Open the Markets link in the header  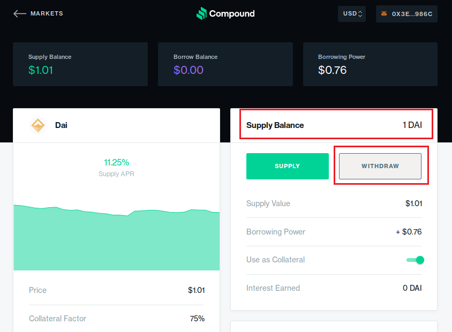tap(47, 13)
